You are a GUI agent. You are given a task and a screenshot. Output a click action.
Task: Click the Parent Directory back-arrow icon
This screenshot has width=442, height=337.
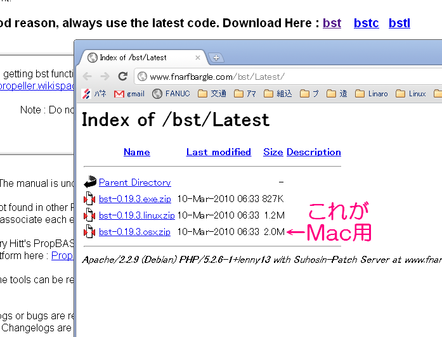89,182
